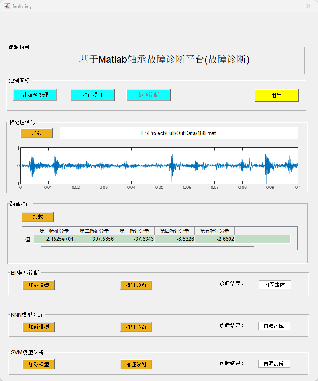Click 特征诊断 in KNN模型诊断 panel
The height and width of the screenshot is (381, 318).
136,327
